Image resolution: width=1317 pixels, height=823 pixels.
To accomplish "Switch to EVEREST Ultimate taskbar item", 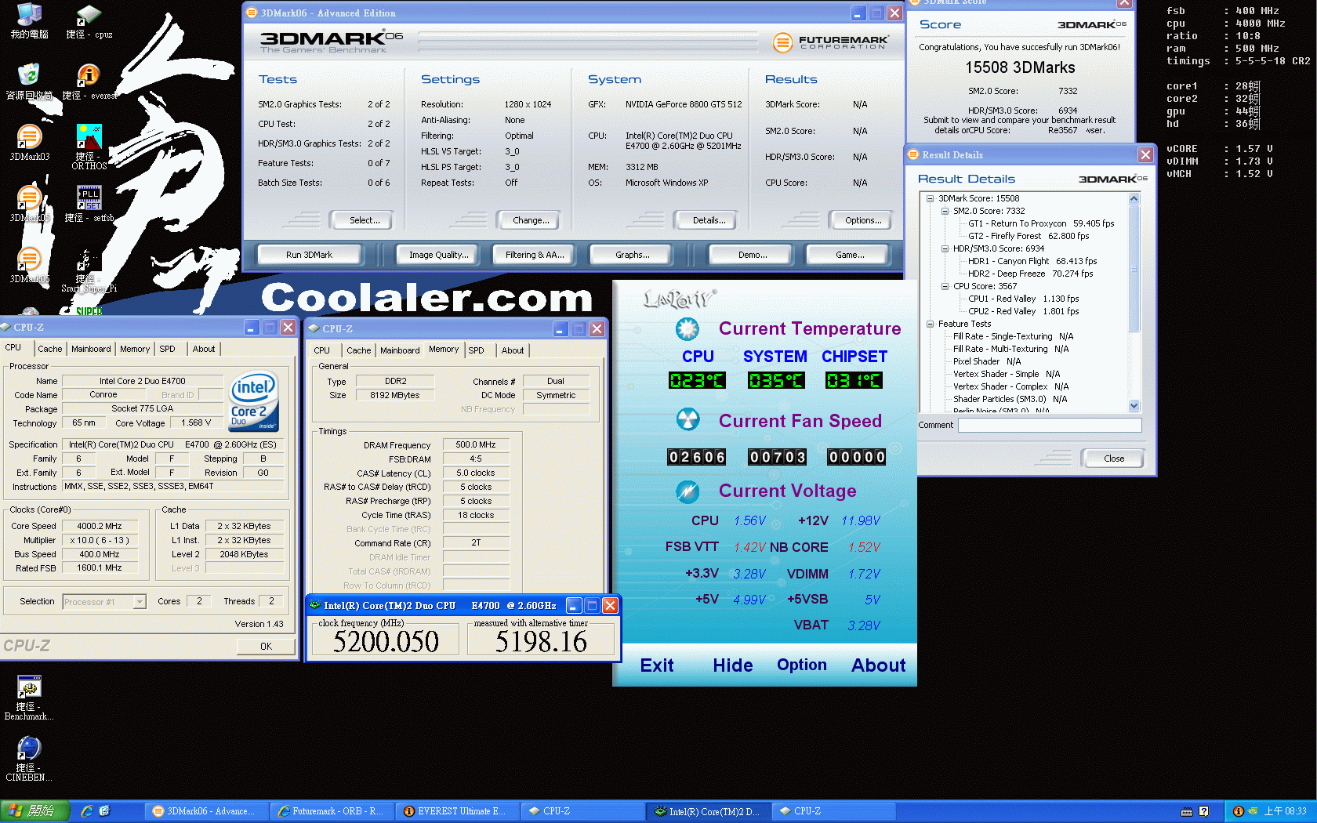I will [x=457, y=811].
